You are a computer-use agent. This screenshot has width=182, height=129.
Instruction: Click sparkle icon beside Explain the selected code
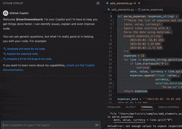point(5,54)
